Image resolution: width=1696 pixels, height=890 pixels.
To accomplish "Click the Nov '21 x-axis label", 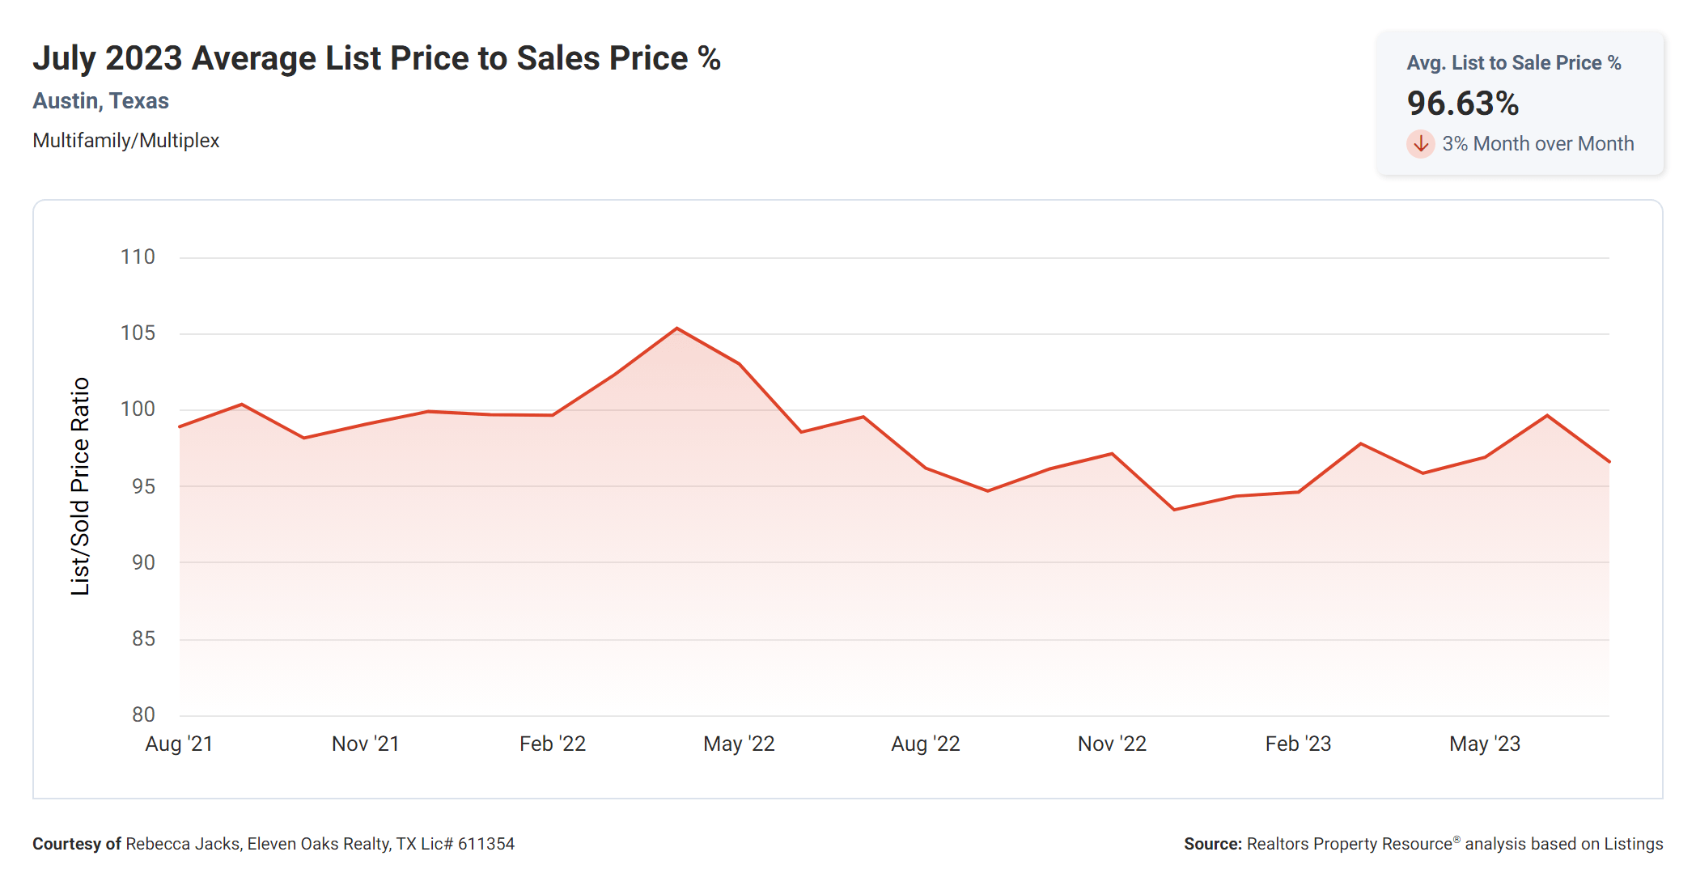I will pos(366,744).
